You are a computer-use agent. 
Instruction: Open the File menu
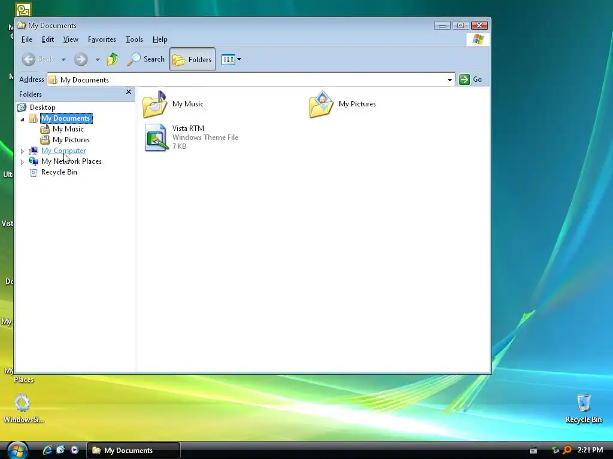point(26,39)
